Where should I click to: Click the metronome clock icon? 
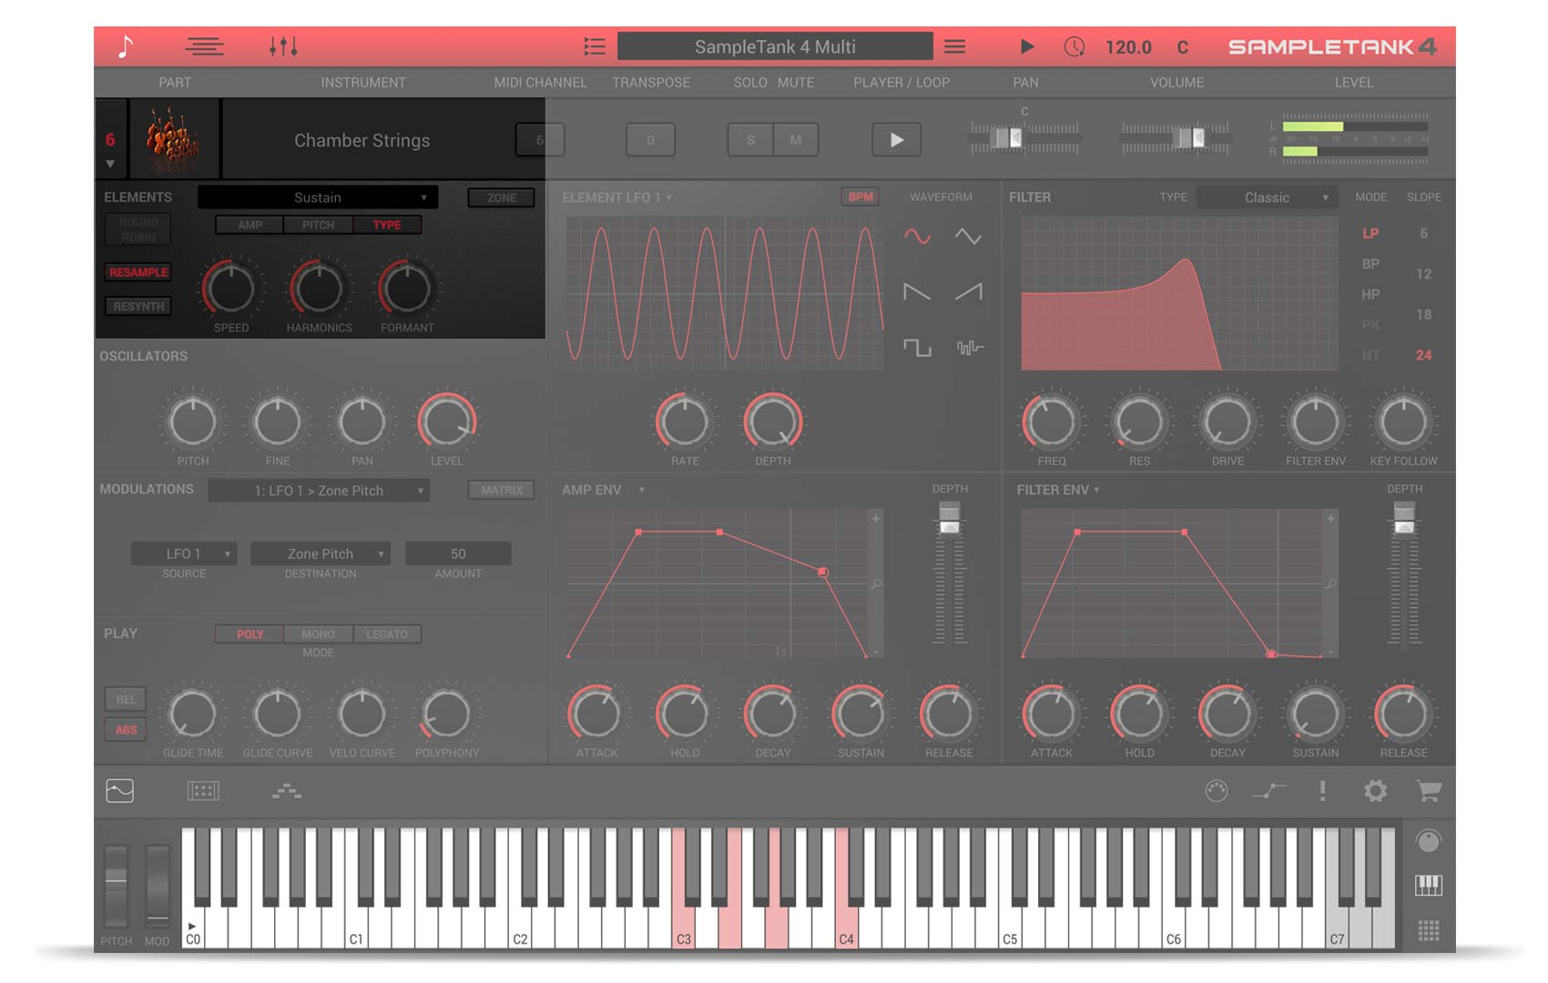[1074, 46]
